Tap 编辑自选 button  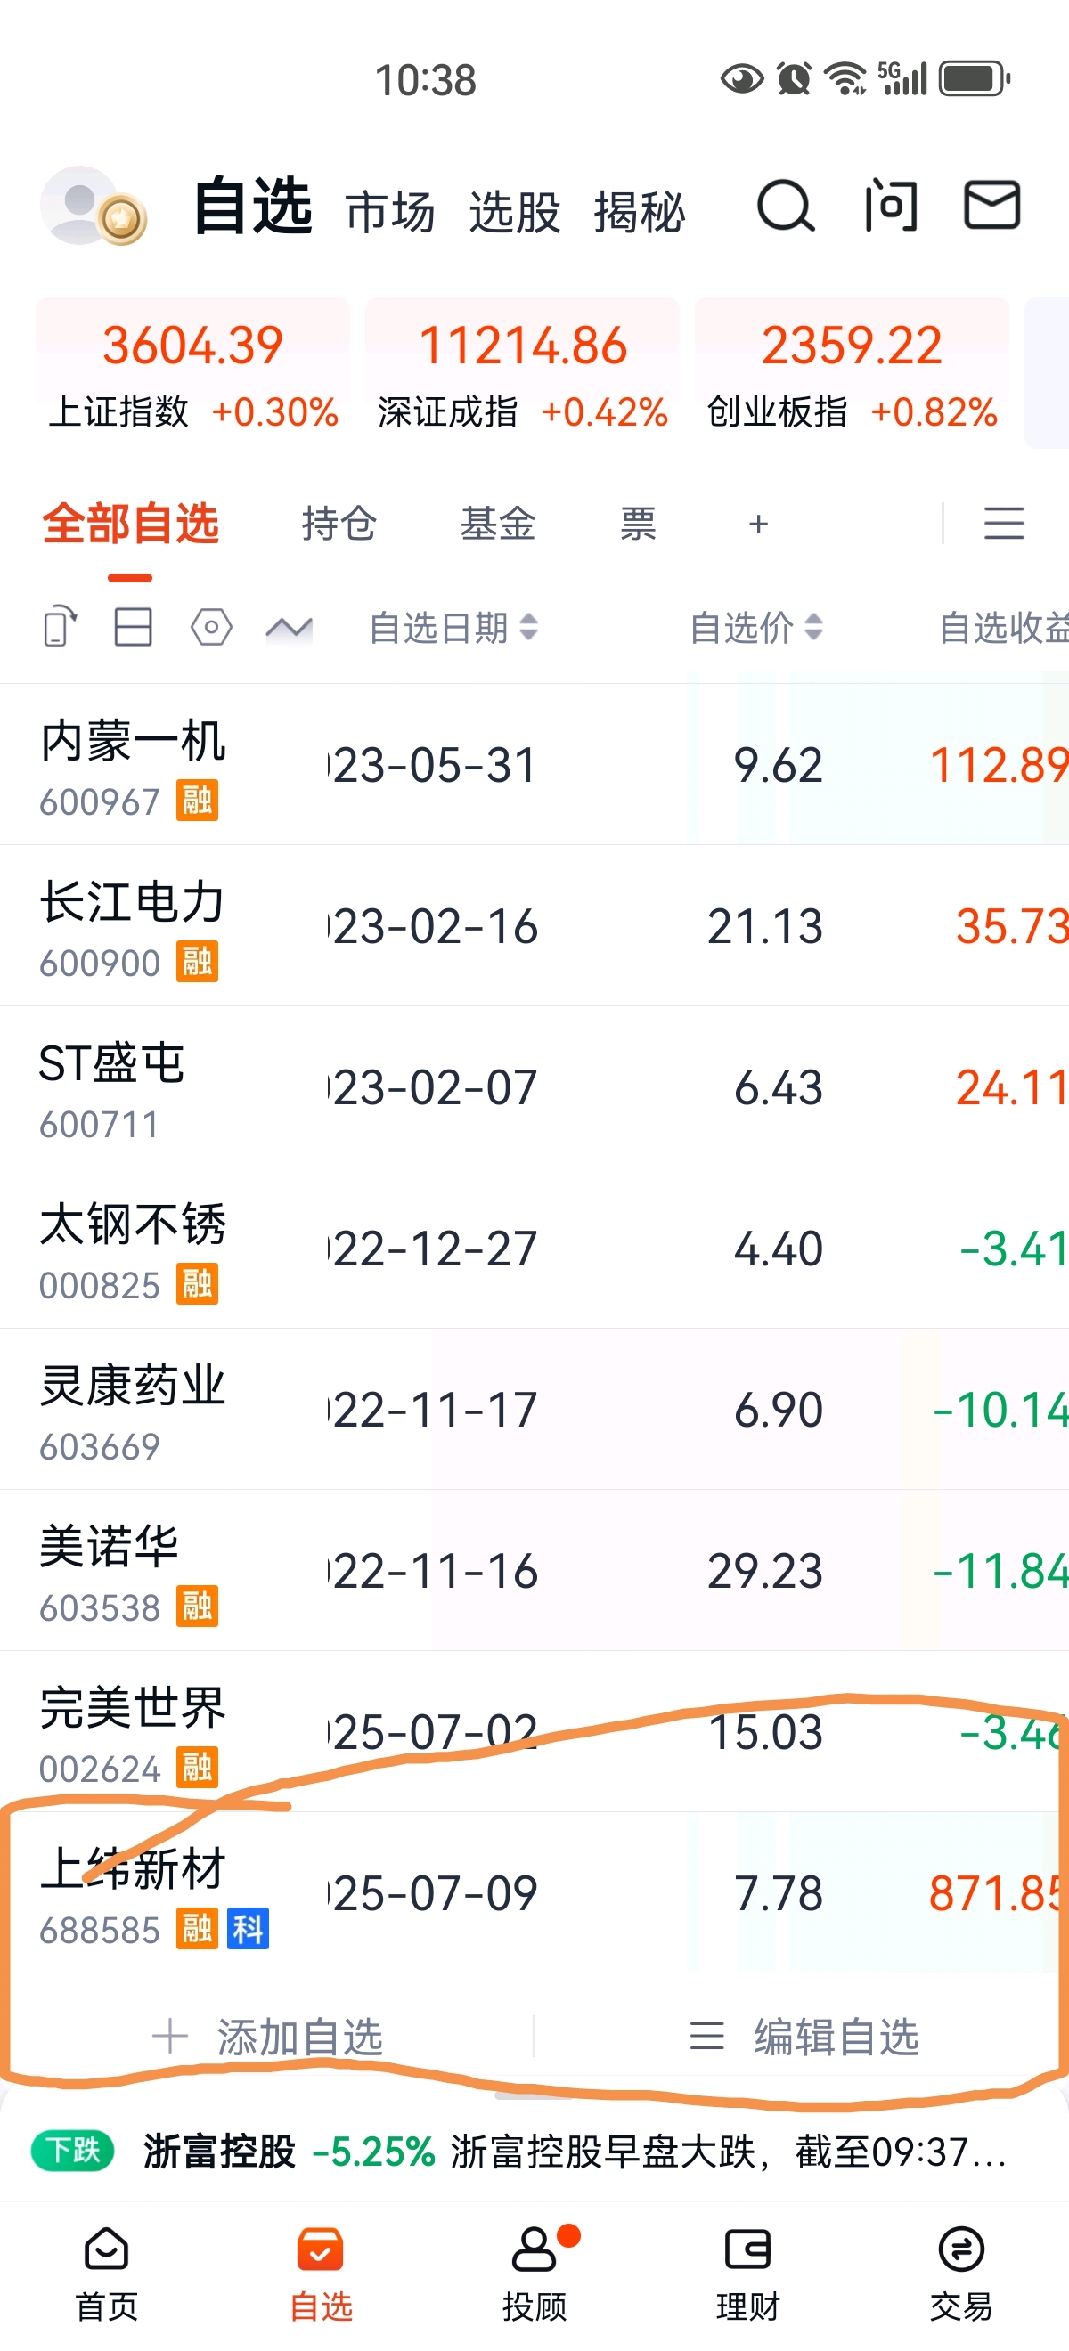[x=804, y=2037]
